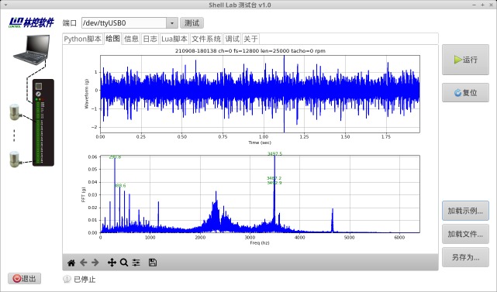Save the figure with floppy icon

point(153,263)
